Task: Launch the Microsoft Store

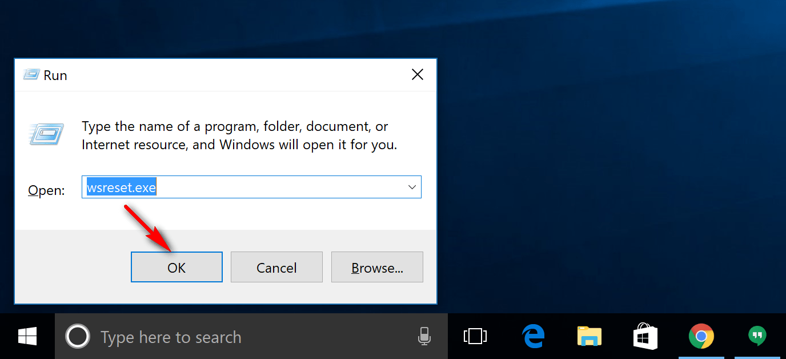Action: (x=645, y=337)
